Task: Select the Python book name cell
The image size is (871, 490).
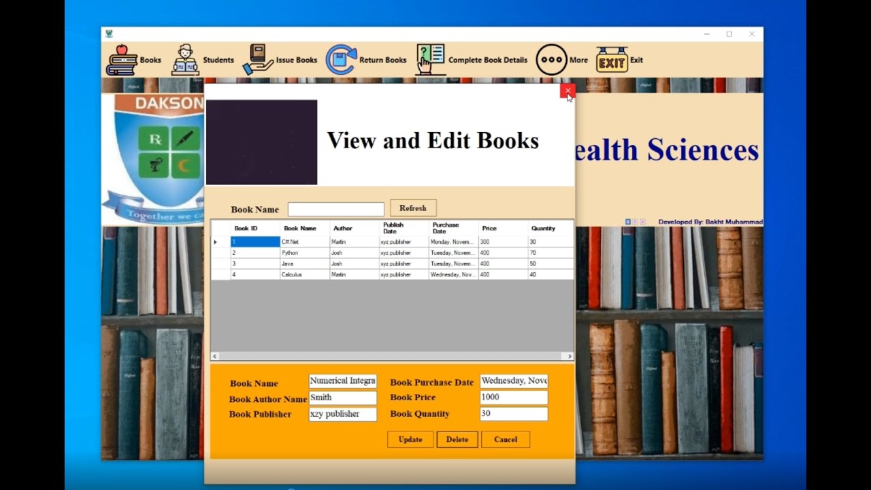Action: pos(305,252)
